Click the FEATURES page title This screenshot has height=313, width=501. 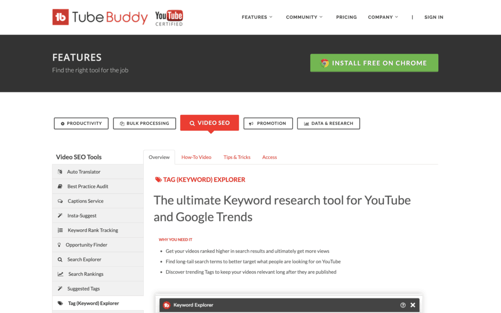click(x=77, y=58)
